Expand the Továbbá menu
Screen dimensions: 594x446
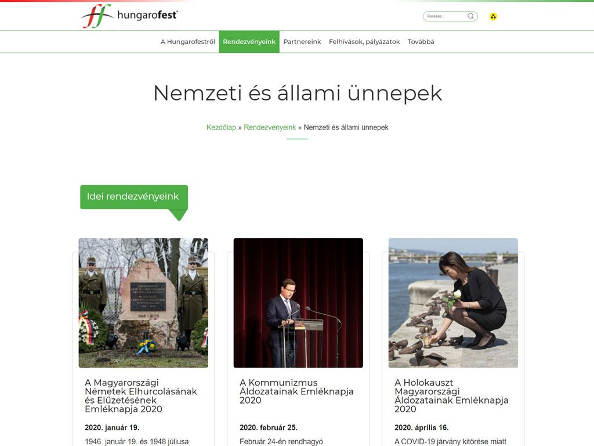(x=421, y=42)
